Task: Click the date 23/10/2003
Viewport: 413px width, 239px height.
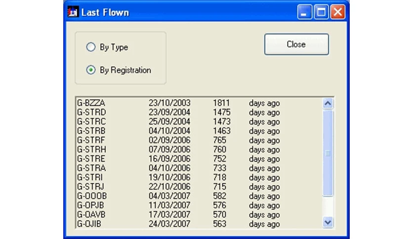Action: (x=169, y=103)
